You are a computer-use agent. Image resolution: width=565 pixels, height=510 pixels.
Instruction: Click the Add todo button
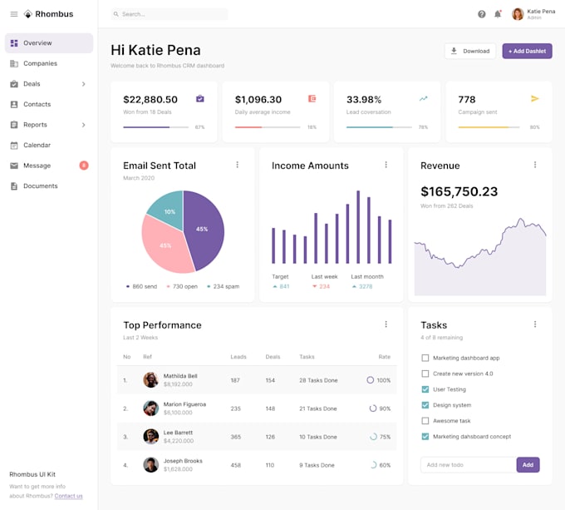pyautogui.click(x=528, y=464)
